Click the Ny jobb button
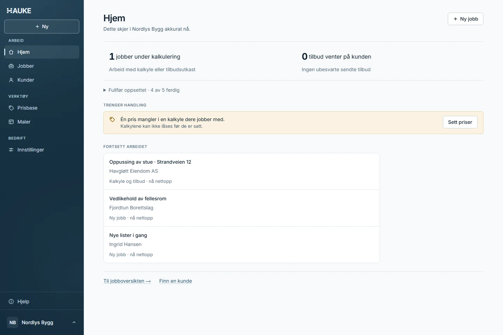 [466, 19]
